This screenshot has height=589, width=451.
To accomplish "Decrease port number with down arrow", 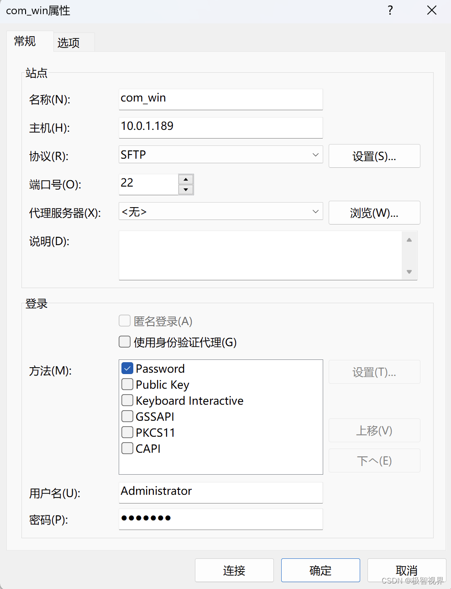I will (x=186, y=189).
